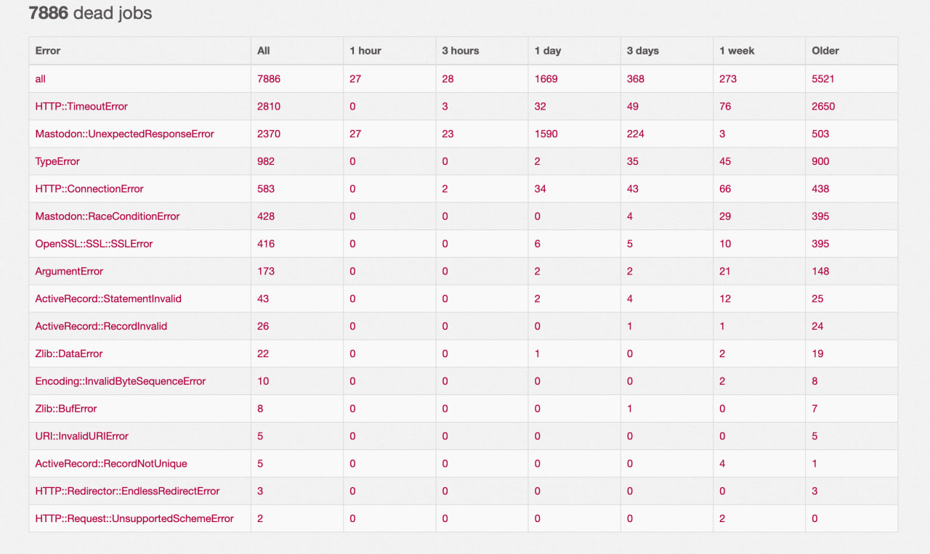Click the ActiveRecord::RecordNotUnique link
Viewport: 930px width, 554px height.
111,463
